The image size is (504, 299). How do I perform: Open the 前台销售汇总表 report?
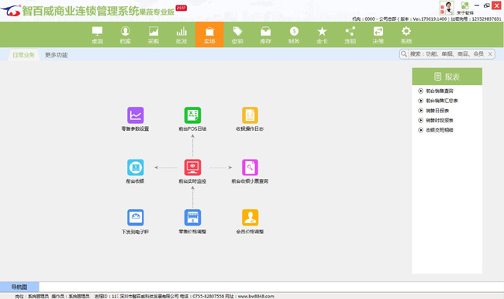[x=442, y=101]
